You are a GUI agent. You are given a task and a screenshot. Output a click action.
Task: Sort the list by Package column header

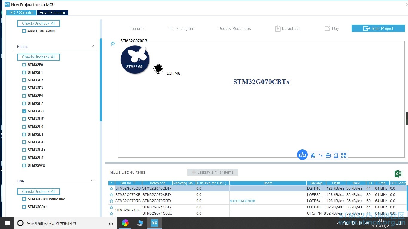(x=316, y=183)
